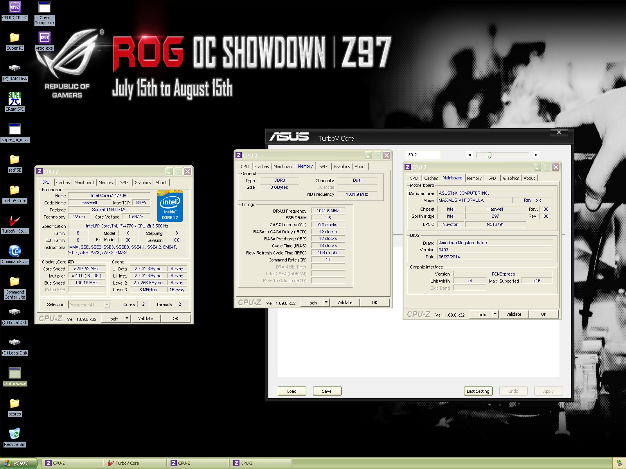Image resolution: width=626 pixels, height=469 pixels.
Task: Switch to the last CPU-Z taskbar item
Action: tap(260, 463)
